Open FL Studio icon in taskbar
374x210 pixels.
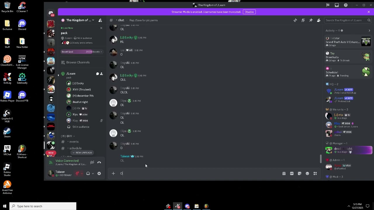pyautogui.click(x=206, y=206)
